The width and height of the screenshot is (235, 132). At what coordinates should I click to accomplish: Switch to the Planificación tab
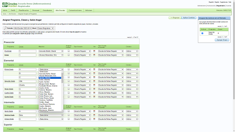tap(23, 11)
